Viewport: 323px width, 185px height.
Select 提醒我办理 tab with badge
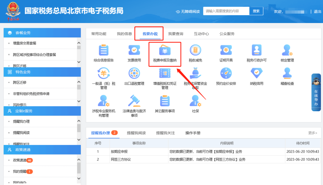[x=104, y=133]
